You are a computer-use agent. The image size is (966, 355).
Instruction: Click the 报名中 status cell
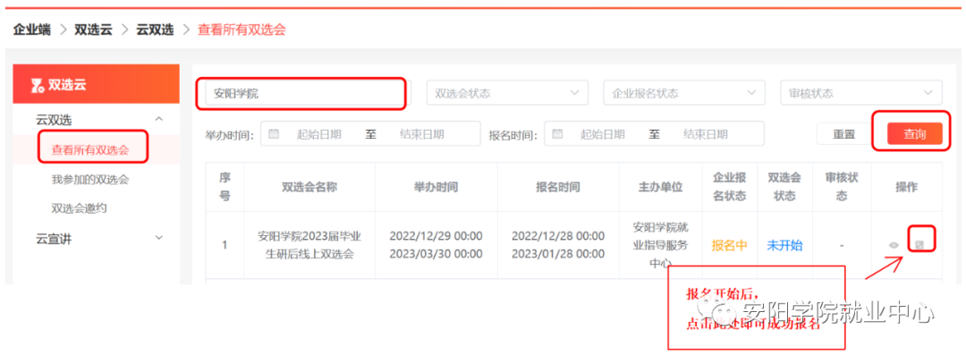click(x=730, y=245)
